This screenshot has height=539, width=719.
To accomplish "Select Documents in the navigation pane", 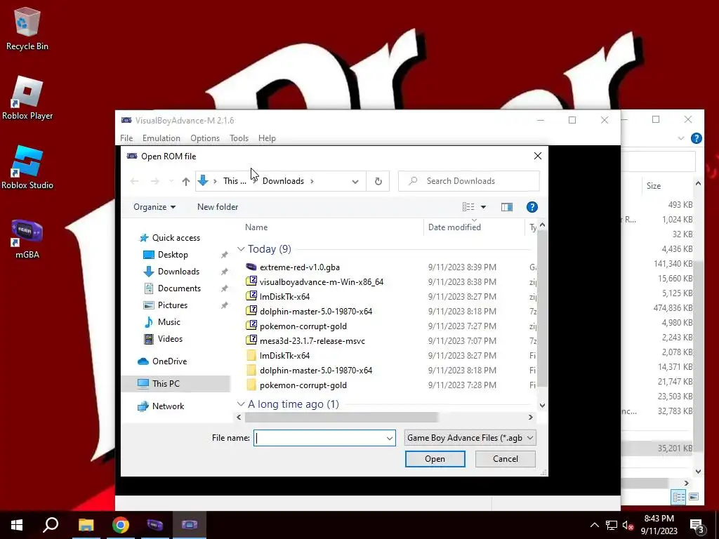I will [179, 288].
